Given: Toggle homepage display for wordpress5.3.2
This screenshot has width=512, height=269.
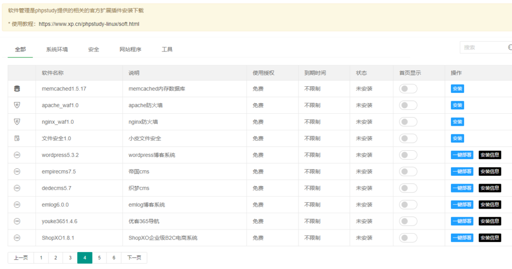Looking at the screenshot, I should pyautogui.click(x=408, y=155).
